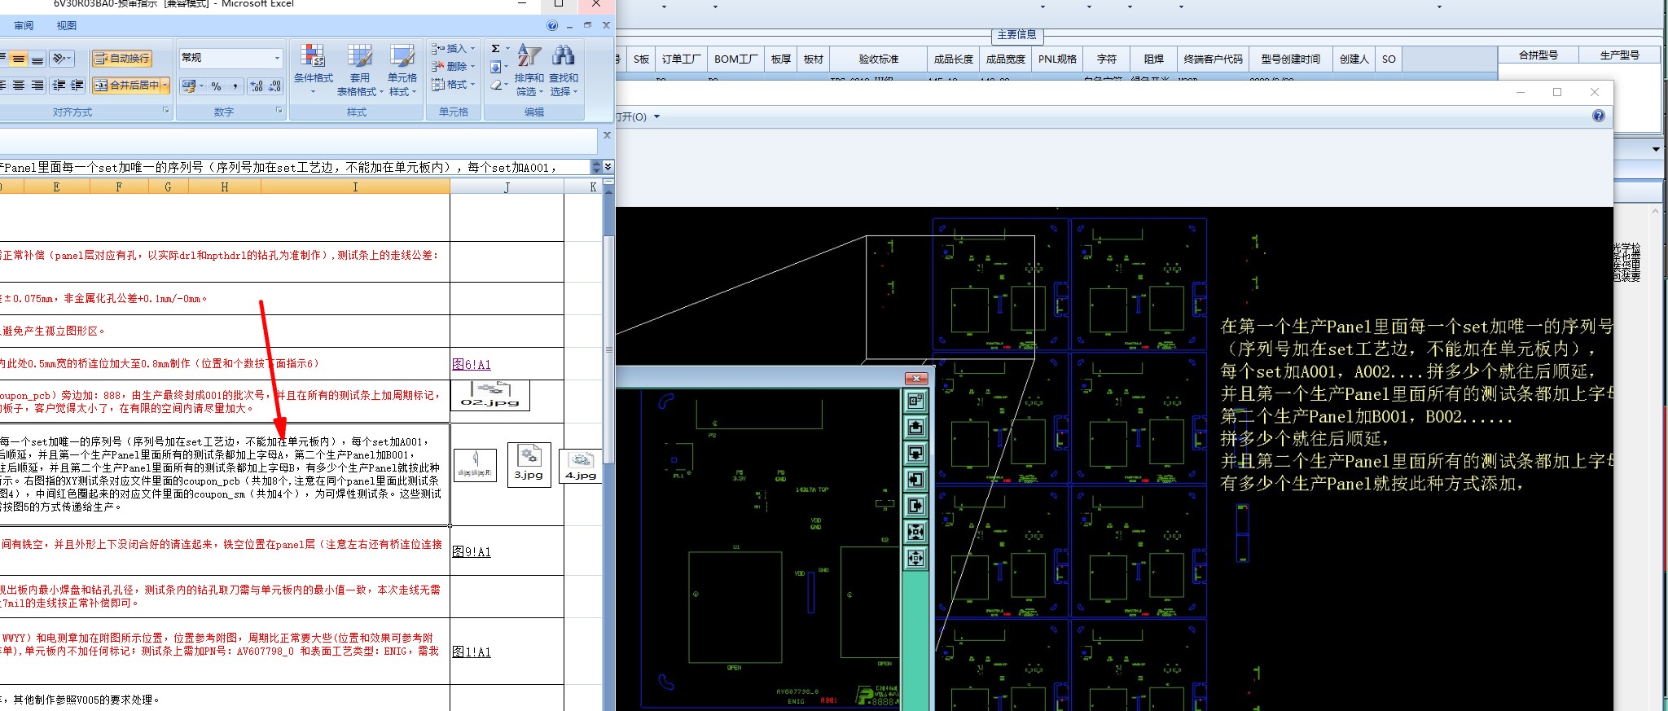Click the BOM工厂 column header
Image resolution: width=1668 pixels, height=711 pixels.
tap(736, 59)
